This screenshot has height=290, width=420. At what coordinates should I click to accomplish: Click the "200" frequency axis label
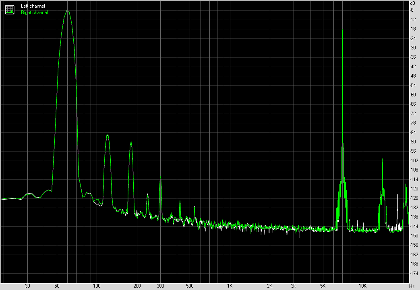point(137,286)
